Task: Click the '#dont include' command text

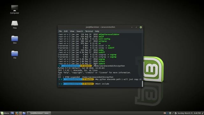Action: point(102,84)
